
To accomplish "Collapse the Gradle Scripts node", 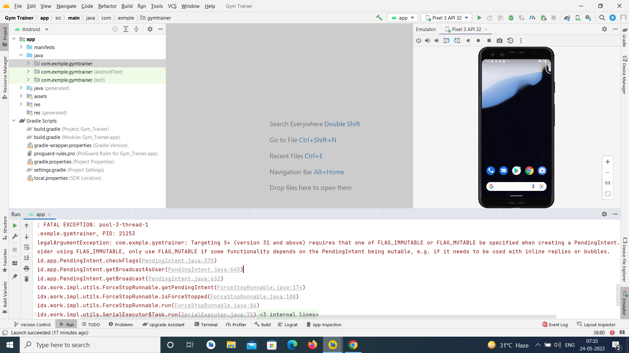I will click(x=14, y=121).
